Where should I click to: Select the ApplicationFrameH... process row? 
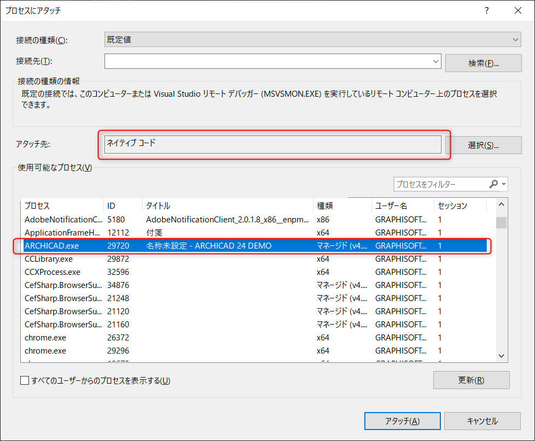point(254,233)
